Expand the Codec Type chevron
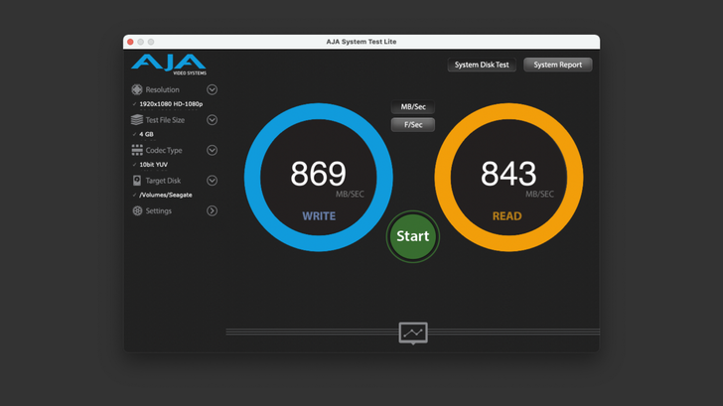The height and width of the screenshot is (406, 723). [213, 150]
